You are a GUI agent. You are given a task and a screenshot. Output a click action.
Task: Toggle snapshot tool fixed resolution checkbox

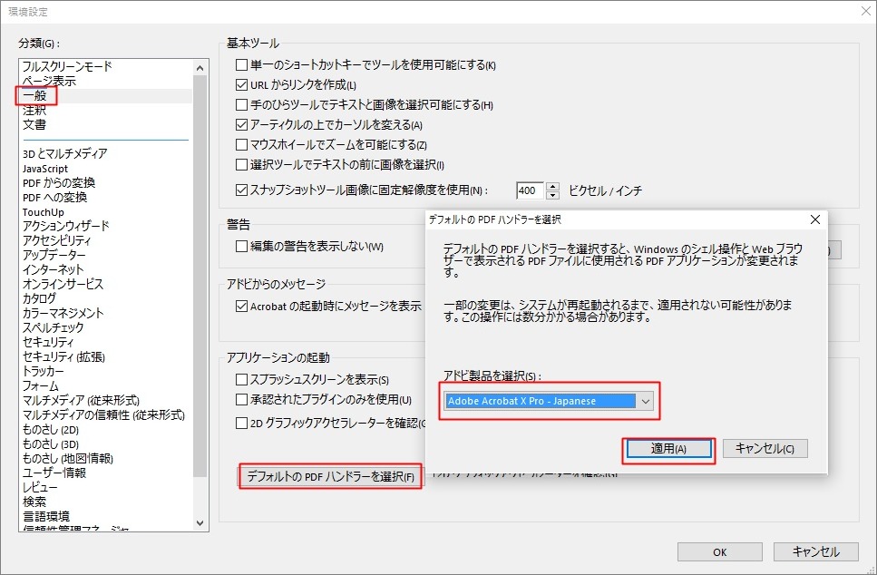click(x=241, y=190)
